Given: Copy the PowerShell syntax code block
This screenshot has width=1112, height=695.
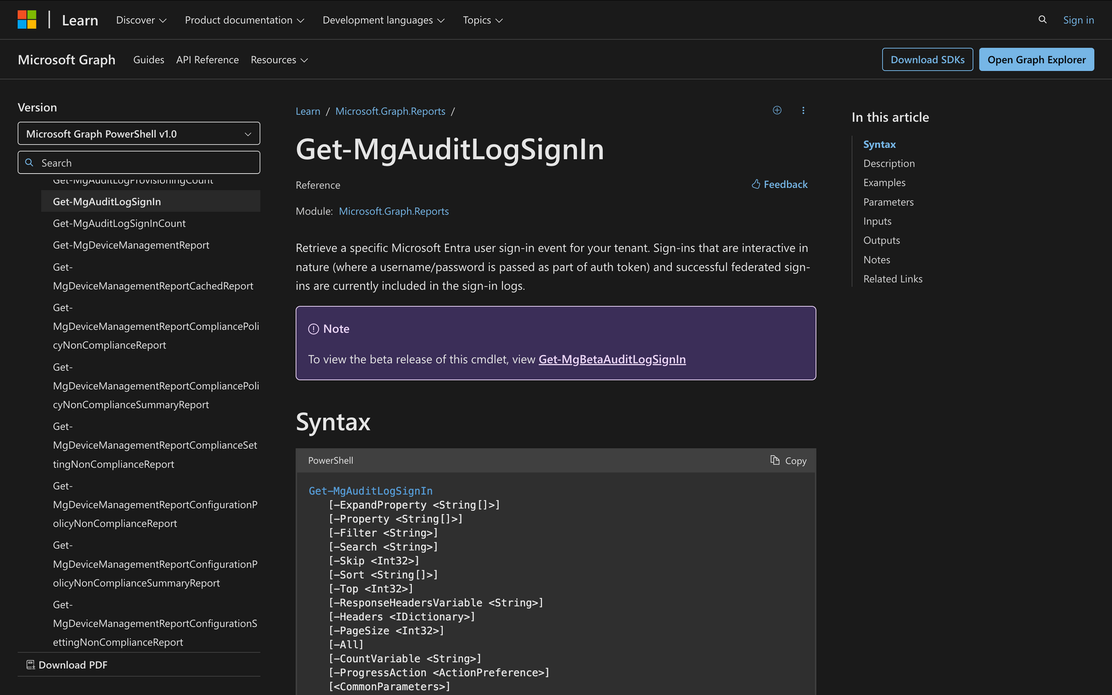Looking at the screenshot, I should tap(788, 460).
